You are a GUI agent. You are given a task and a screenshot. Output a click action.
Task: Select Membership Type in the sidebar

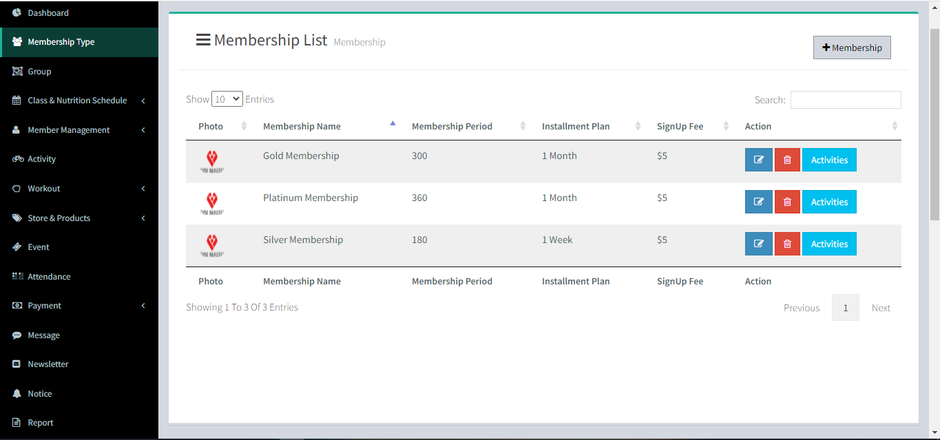coord(59,41)
